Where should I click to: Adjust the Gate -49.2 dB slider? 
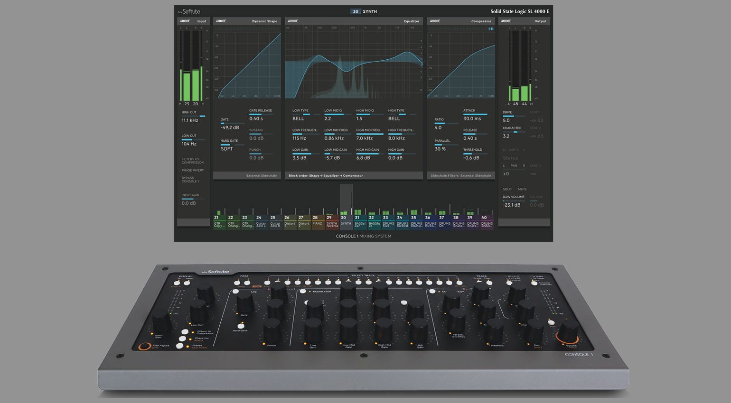(x=232, y=124)
